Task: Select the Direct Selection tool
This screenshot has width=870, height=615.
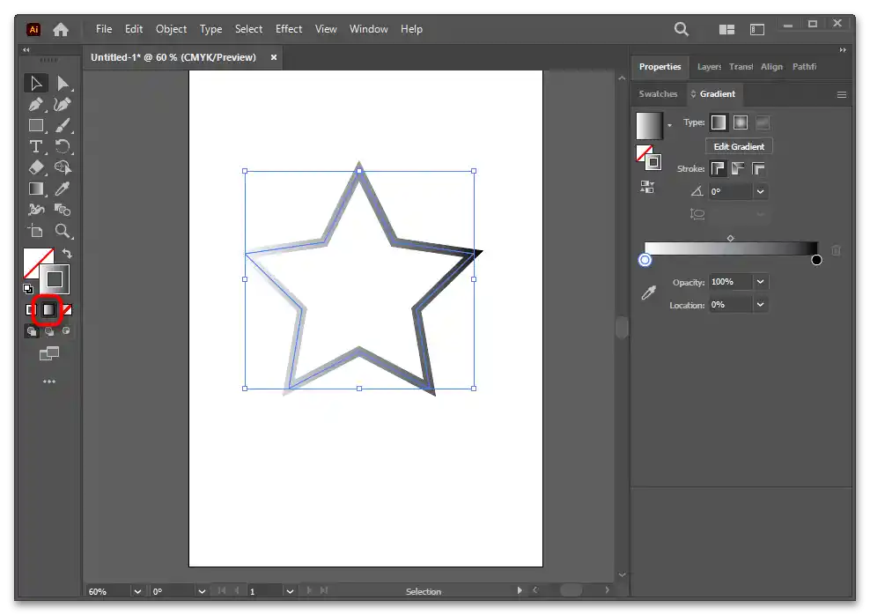Action: tap(63, 84)
